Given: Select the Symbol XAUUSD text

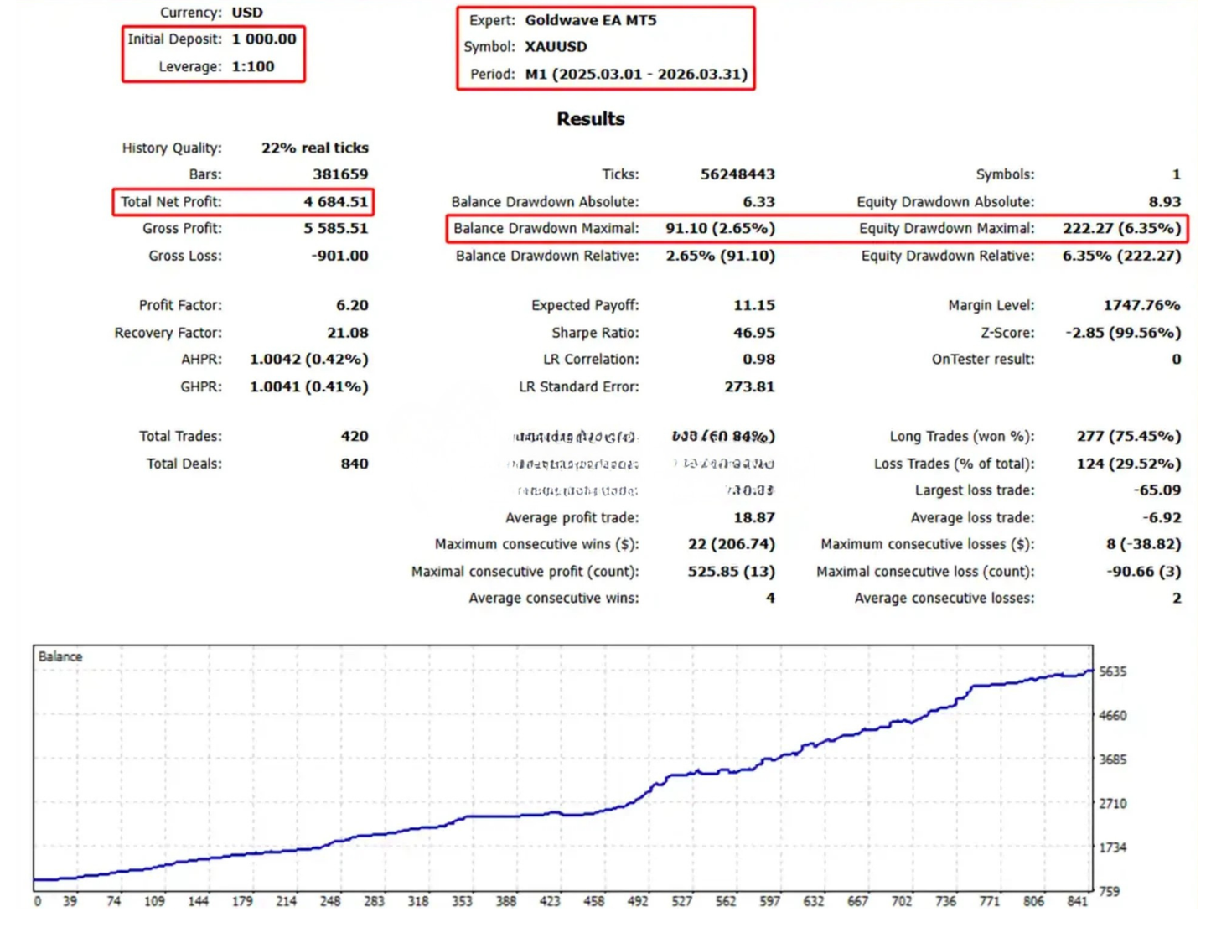Looking at the screenshot, I should [556, 47].
